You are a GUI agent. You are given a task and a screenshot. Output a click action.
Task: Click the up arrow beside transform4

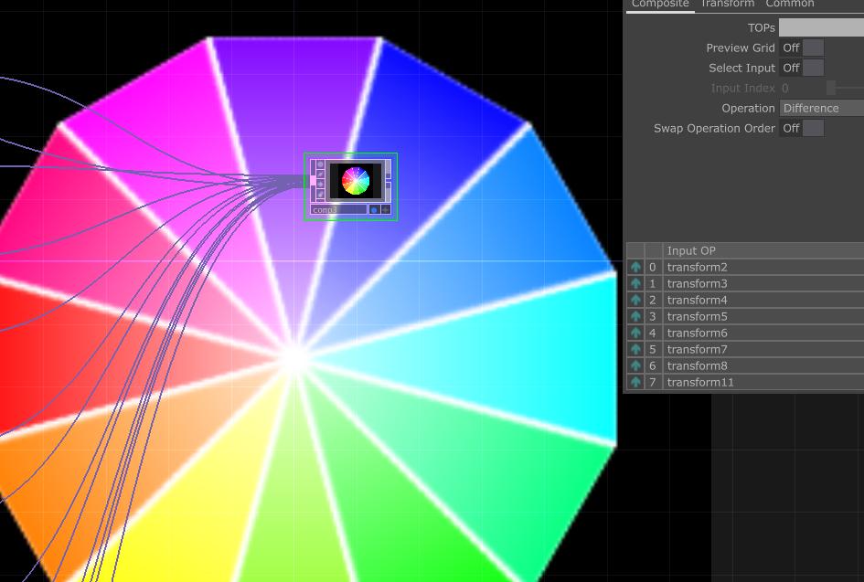point(635,300)
